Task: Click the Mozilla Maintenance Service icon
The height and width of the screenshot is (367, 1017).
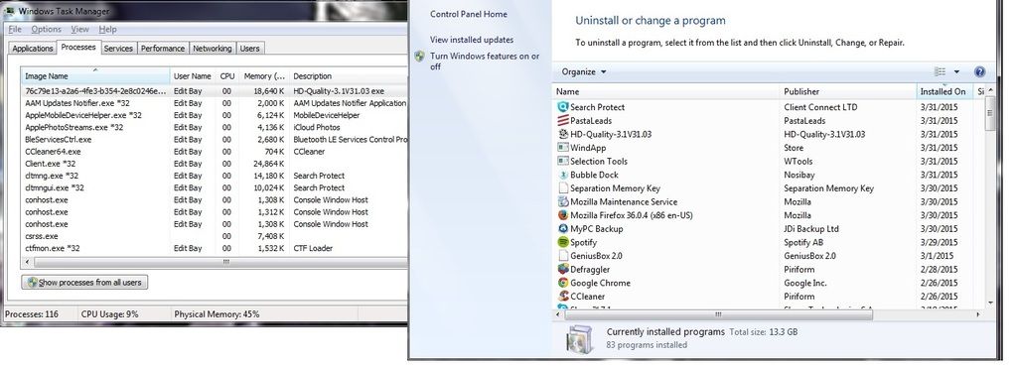Action: click(563, 202)
